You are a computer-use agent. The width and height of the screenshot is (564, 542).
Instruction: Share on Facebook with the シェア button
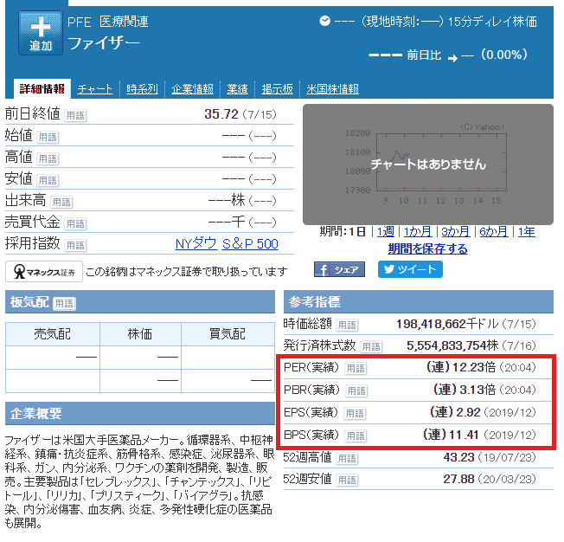(x=340, y=269)
